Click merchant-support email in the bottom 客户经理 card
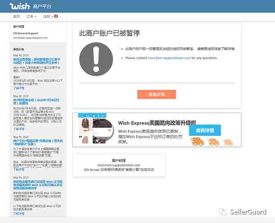Image resolution: width=275 pixels, height=223 pixels. (119, 165)
